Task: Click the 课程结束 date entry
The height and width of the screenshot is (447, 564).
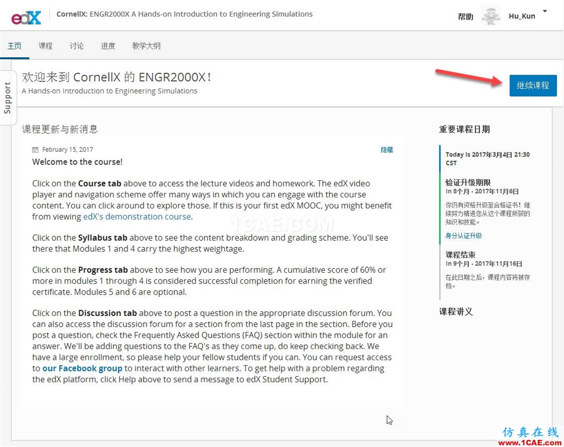Action: tap(460, 255)
